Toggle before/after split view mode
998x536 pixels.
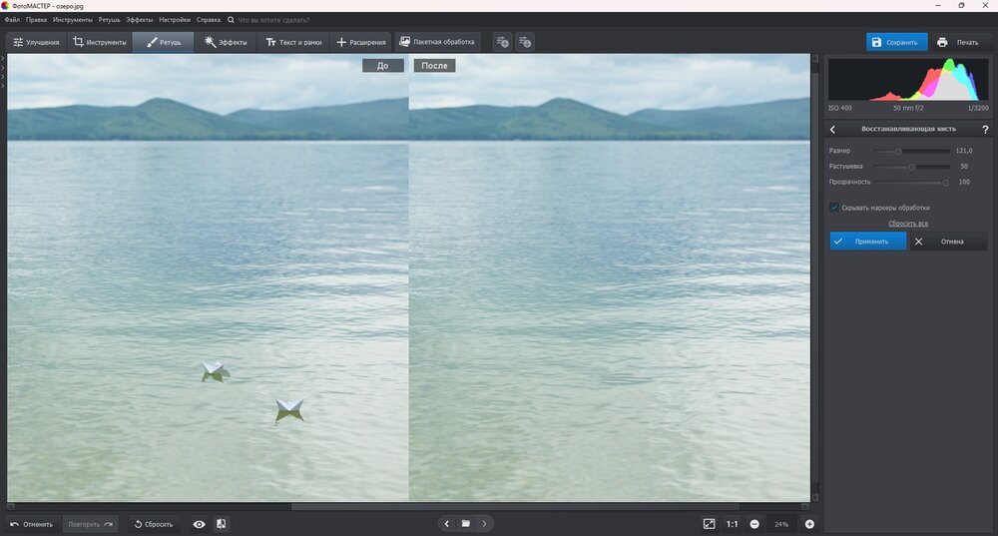221,524
